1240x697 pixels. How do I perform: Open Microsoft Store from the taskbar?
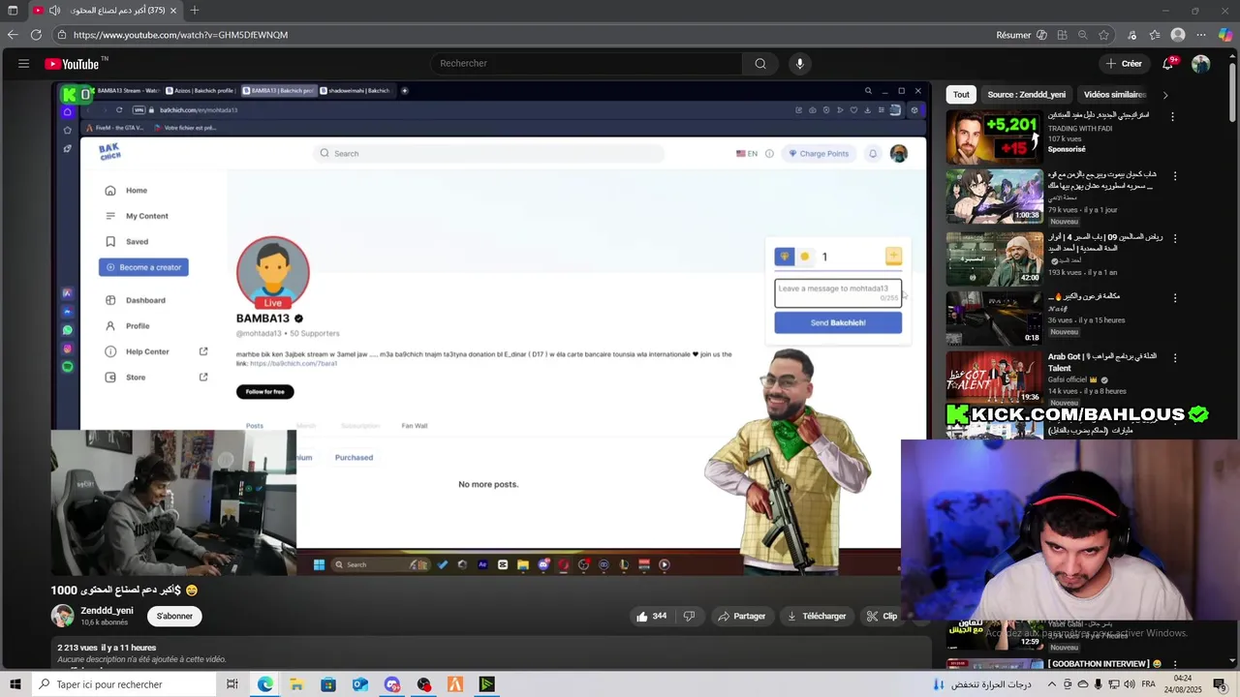[x=328, y=684]
